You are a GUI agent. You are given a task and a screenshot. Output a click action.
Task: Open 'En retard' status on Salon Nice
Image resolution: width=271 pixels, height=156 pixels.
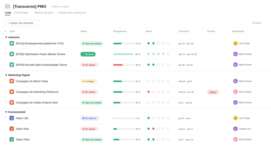point(89,129)
